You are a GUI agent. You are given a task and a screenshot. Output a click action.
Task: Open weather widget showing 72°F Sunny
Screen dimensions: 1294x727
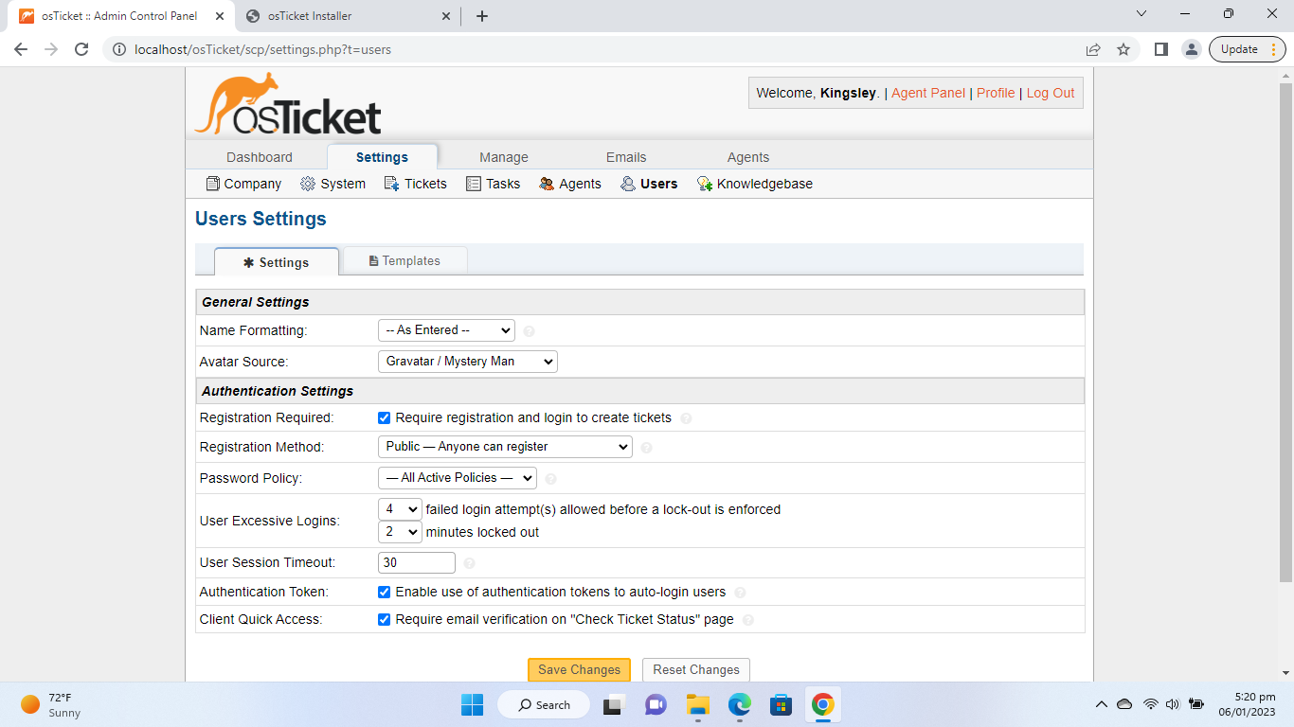[x=52, y=704]
